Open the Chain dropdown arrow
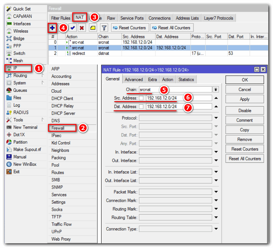This screenshot has height=248, width=273. coord(216,89)
